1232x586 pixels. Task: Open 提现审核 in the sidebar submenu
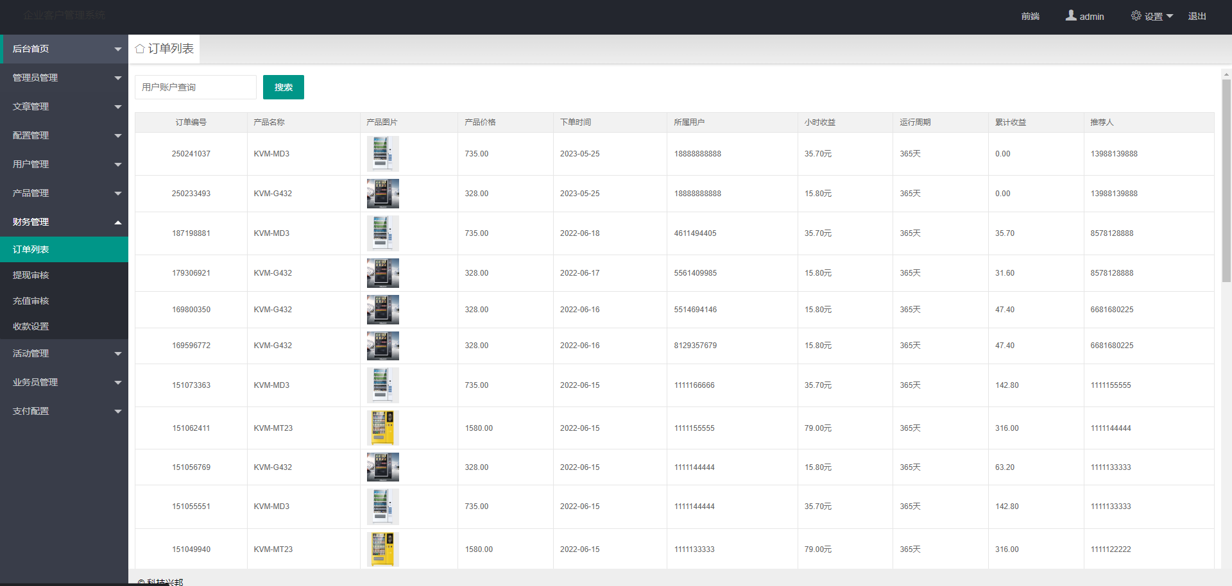click(64, 275)
